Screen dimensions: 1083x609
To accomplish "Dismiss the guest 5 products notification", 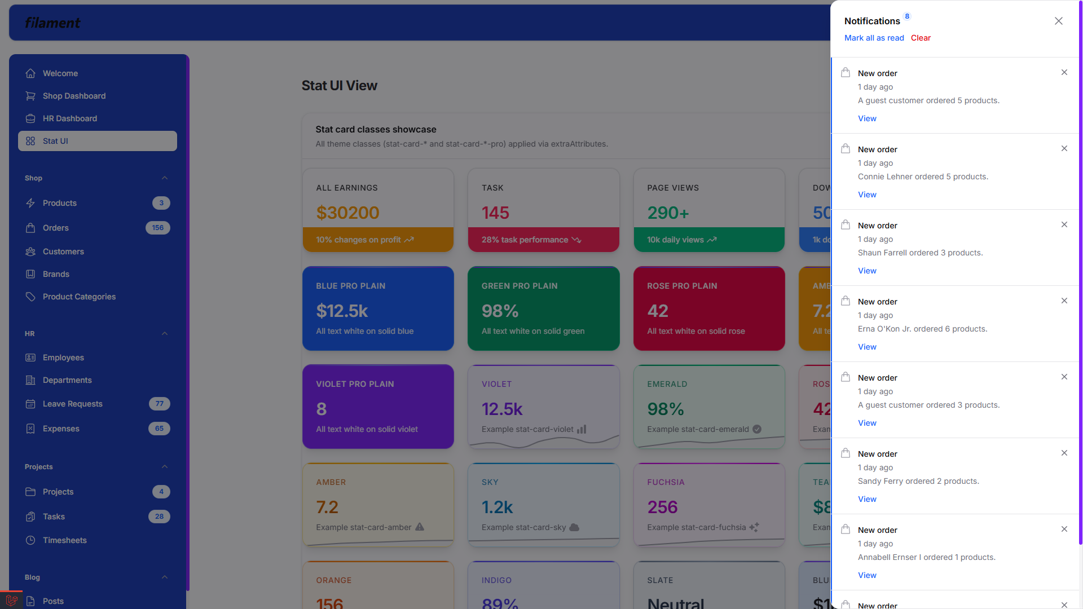I will (1064, 72).
